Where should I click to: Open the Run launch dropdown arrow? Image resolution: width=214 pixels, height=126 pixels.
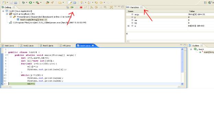click(x=34, y=2)
